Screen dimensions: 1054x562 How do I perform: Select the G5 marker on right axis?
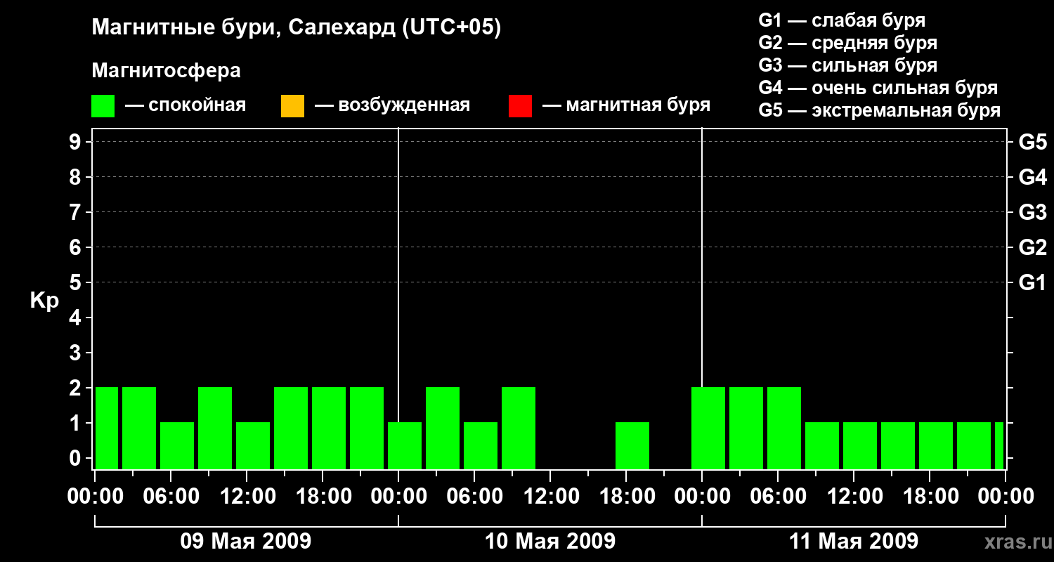[x=1032, y=143]
